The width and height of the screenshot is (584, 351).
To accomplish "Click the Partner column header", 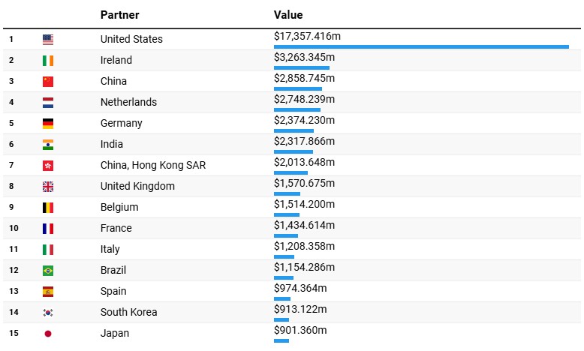I will [x=119, y=15].
